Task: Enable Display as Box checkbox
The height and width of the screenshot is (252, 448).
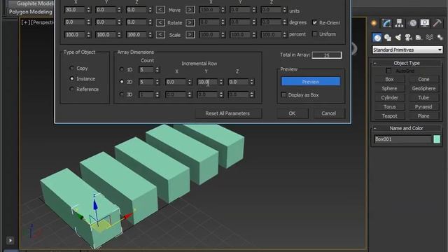Action: (283, 95)
